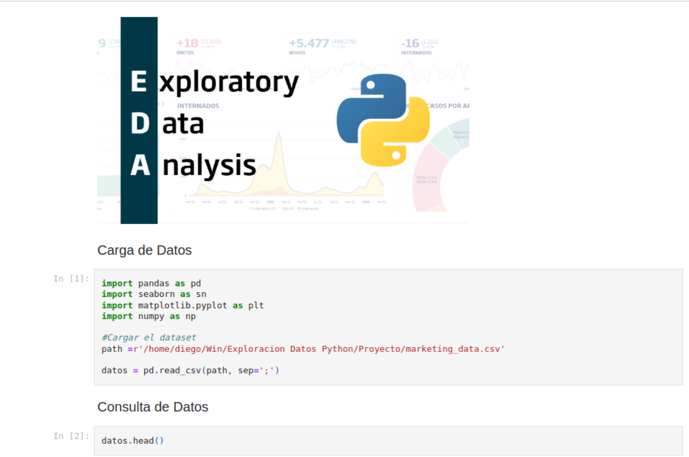Click the matplotlib.pyplot import line
Viewport: 689px width, 457px height.
(182, 305)
